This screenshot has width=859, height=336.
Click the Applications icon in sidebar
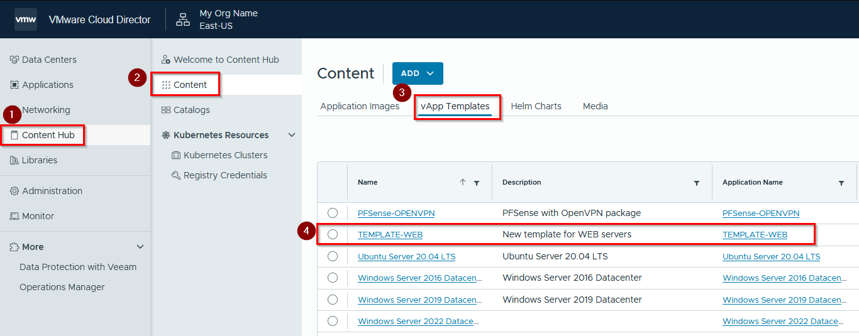point(14,85)
